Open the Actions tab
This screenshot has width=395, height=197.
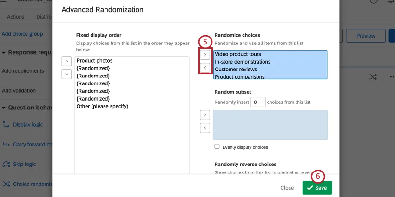pos(16,17)
